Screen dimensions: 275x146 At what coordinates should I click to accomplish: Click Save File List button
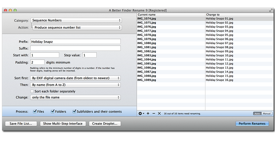(21, 124)
